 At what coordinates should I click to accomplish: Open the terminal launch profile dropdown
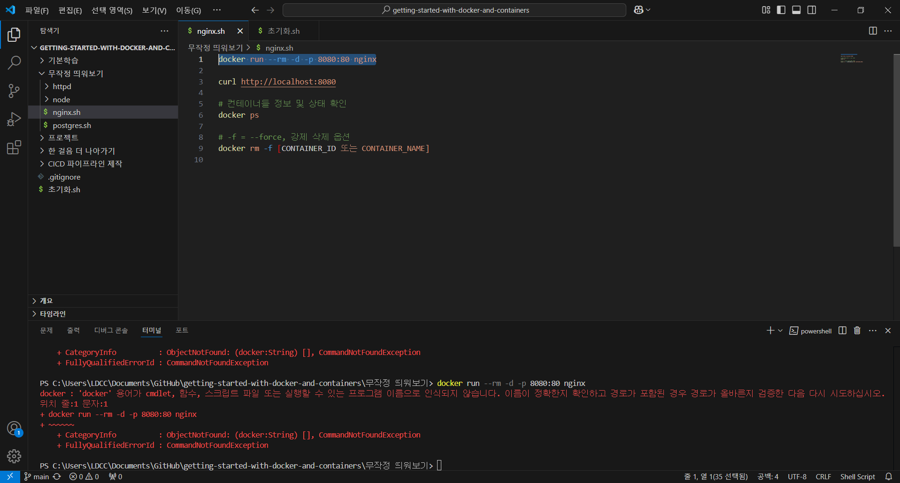pyautogui.click(x=780, y=331)
